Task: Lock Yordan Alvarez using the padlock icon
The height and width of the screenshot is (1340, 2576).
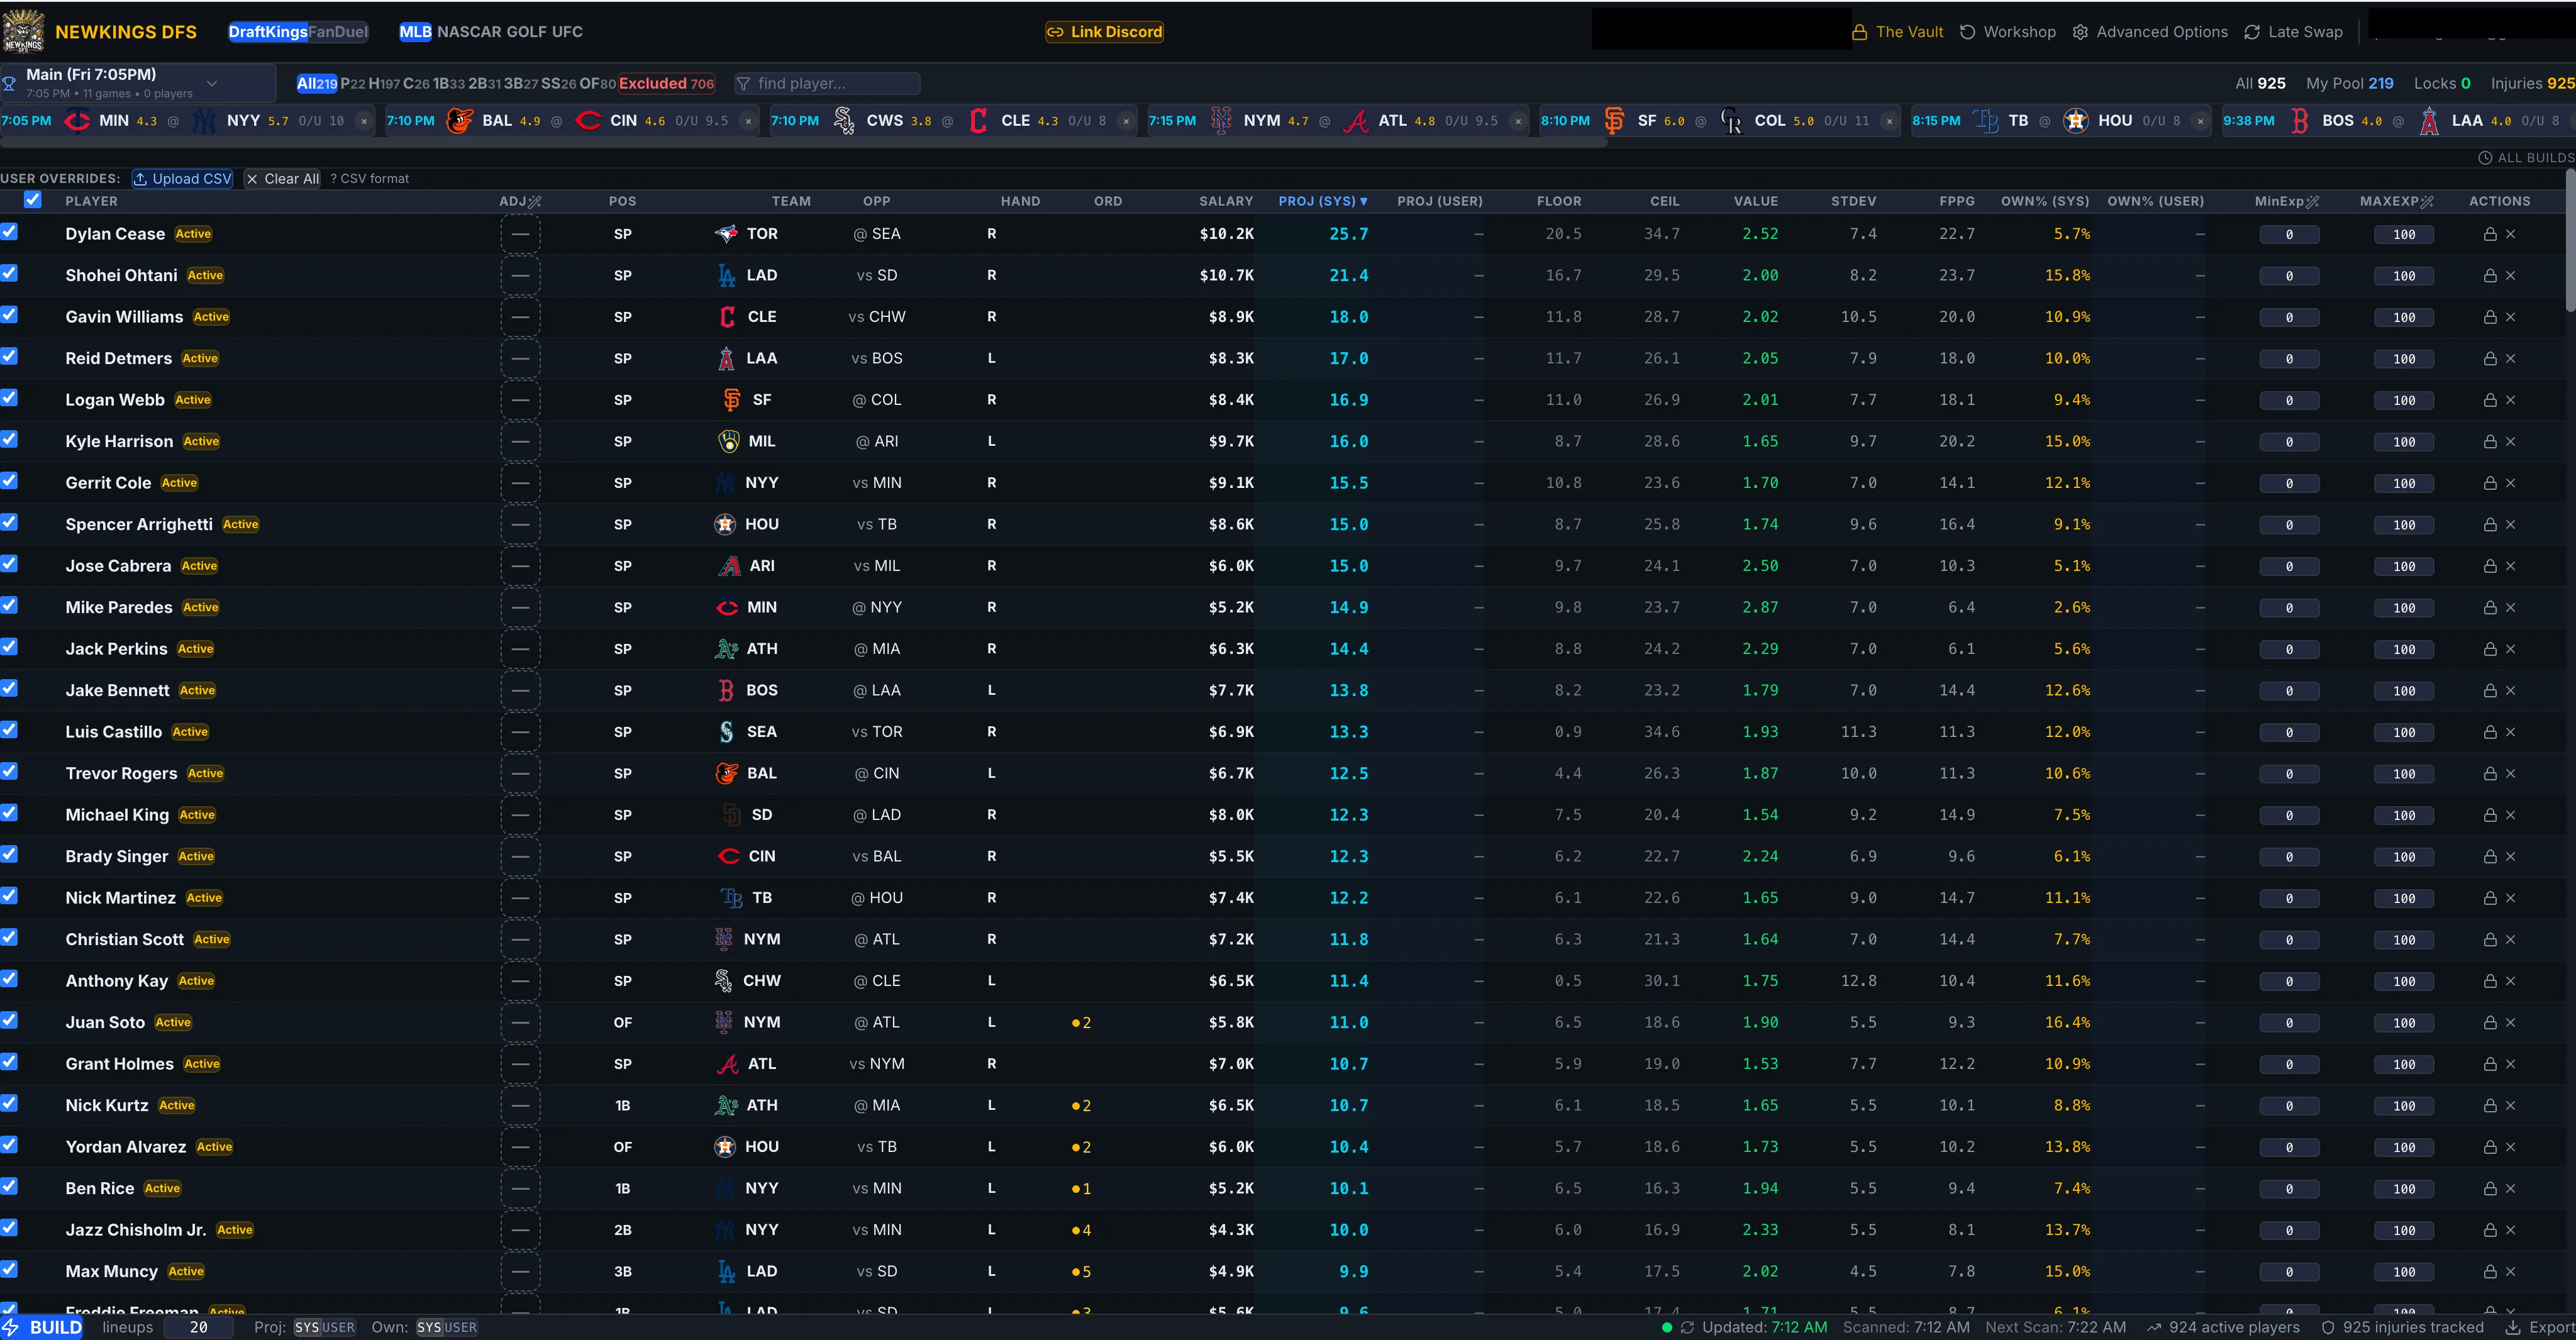Action: pyautogui.click(x=2490, y=1147)
